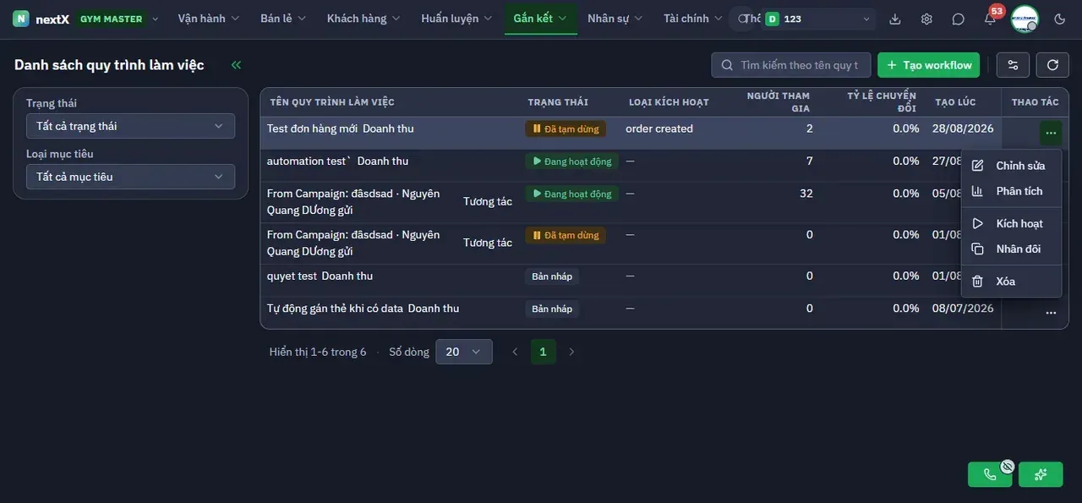
Task: Choose 'Xóa' to delete the workflow
Action: (x=1011, y=282)
